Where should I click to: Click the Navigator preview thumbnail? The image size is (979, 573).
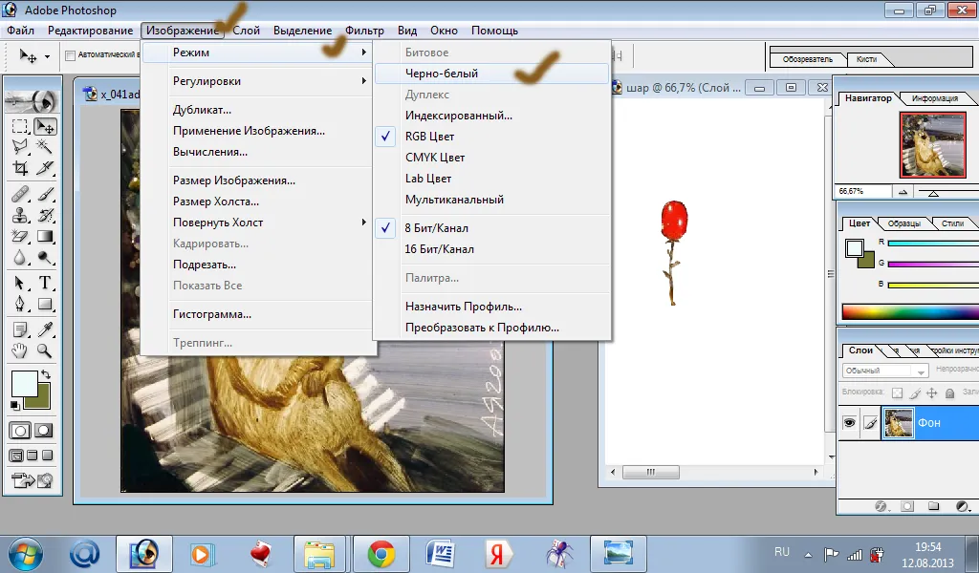[931, 144]
